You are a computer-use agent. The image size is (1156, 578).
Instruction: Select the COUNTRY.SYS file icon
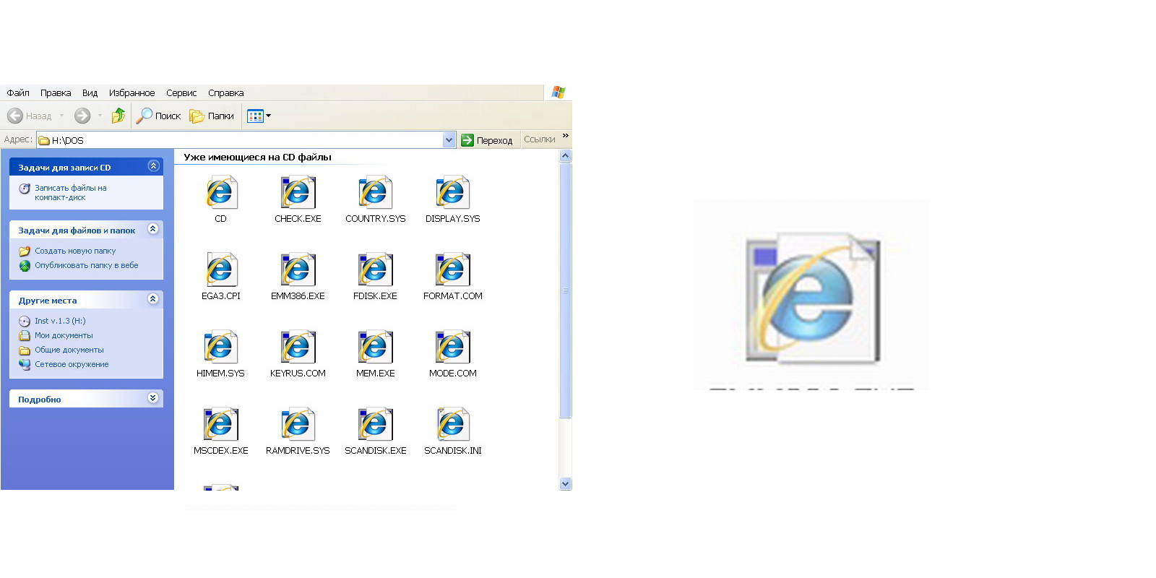pos(375,192)
